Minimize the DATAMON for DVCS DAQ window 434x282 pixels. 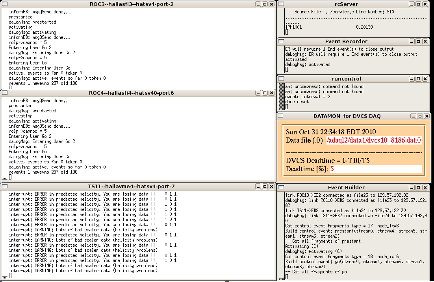413,116
